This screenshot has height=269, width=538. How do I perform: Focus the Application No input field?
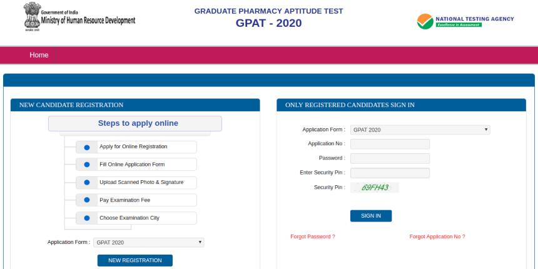(390, 145)
